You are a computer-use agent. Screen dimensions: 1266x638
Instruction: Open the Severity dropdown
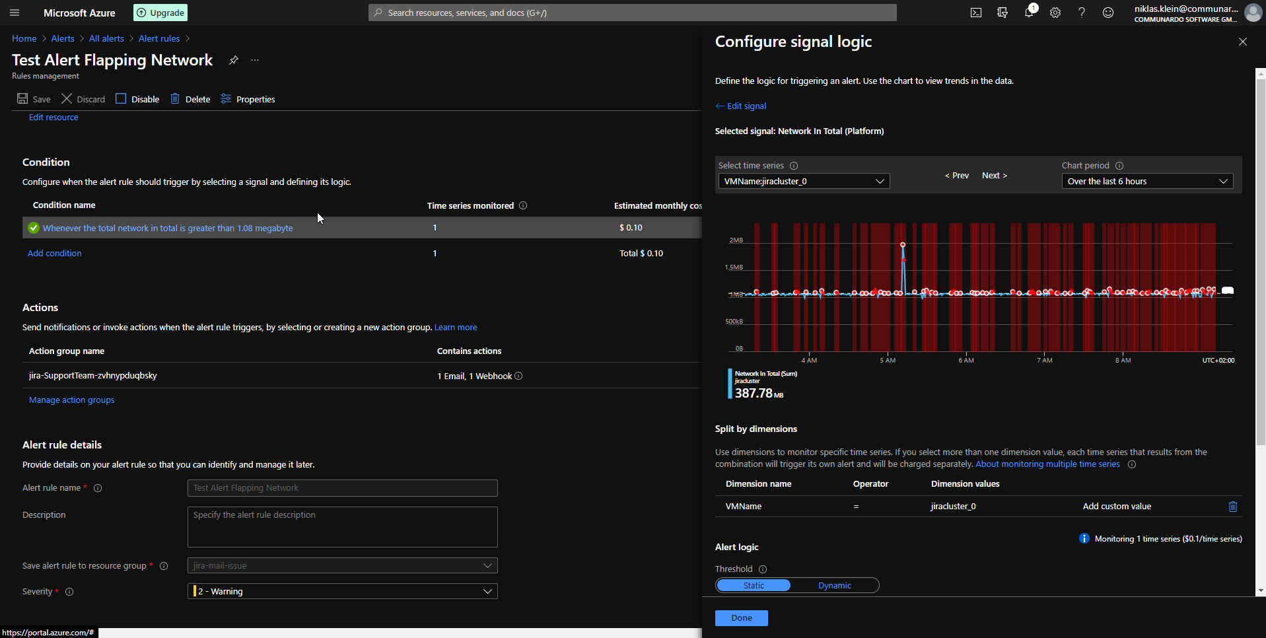342,591
